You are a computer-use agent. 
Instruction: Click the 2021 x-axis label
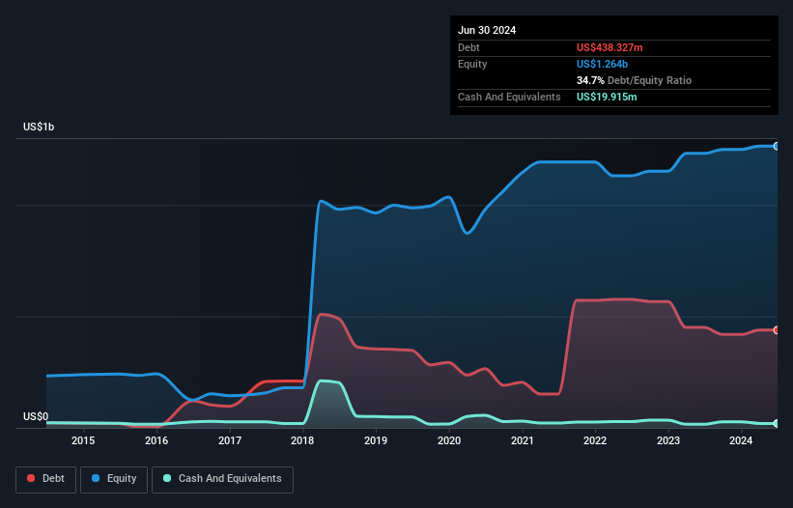click(523, 440)
